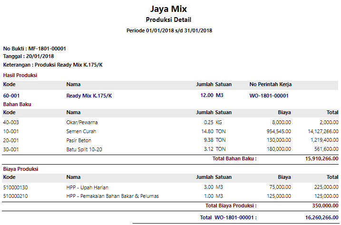
Task: Click the HPP - Upah Harian entry
Action: (x=88, y=187)
